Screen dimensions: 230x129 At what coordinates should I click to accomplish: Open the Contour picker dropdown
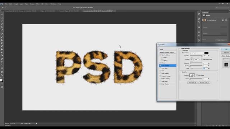click(194, 75)
